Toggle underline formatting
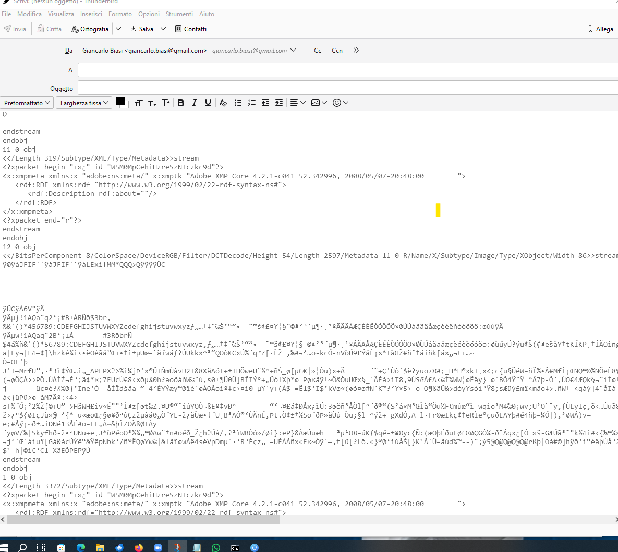This screenshot has width=618, height=552. (208, 103)
